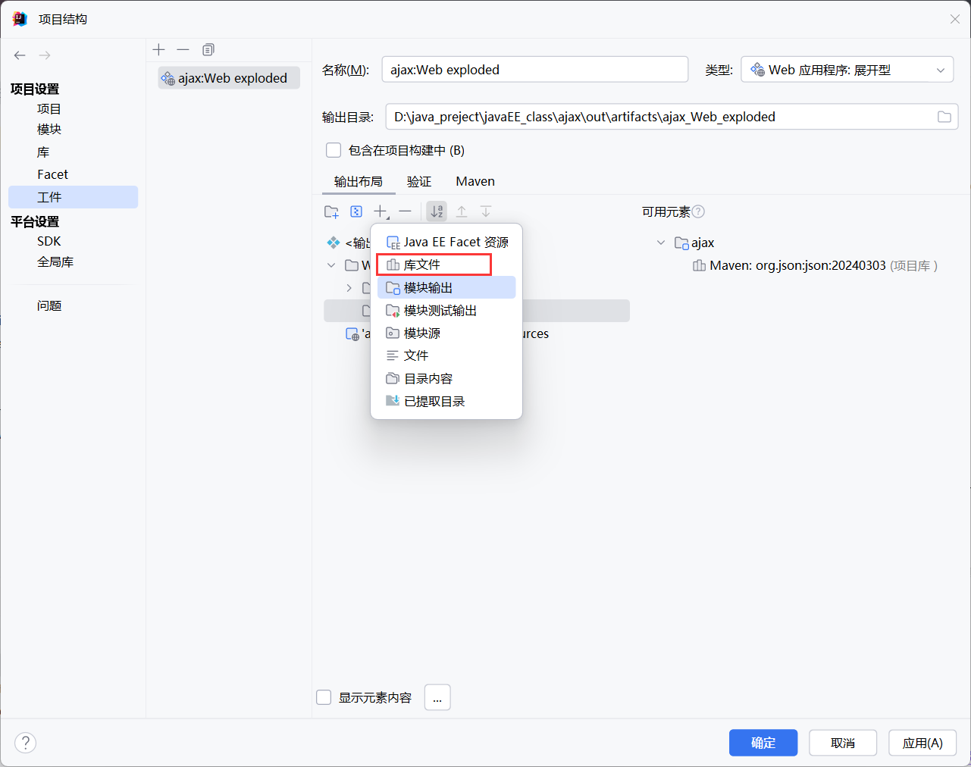Viewport: 971px width, 767px height.
Task: Switch to the 验证 tab
Action: pos(419,182)
